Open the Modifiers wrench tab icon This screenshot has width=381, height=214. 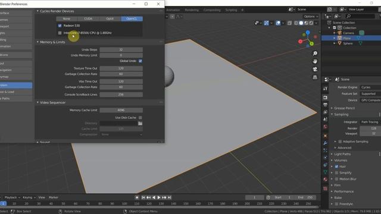pos(326,143)
